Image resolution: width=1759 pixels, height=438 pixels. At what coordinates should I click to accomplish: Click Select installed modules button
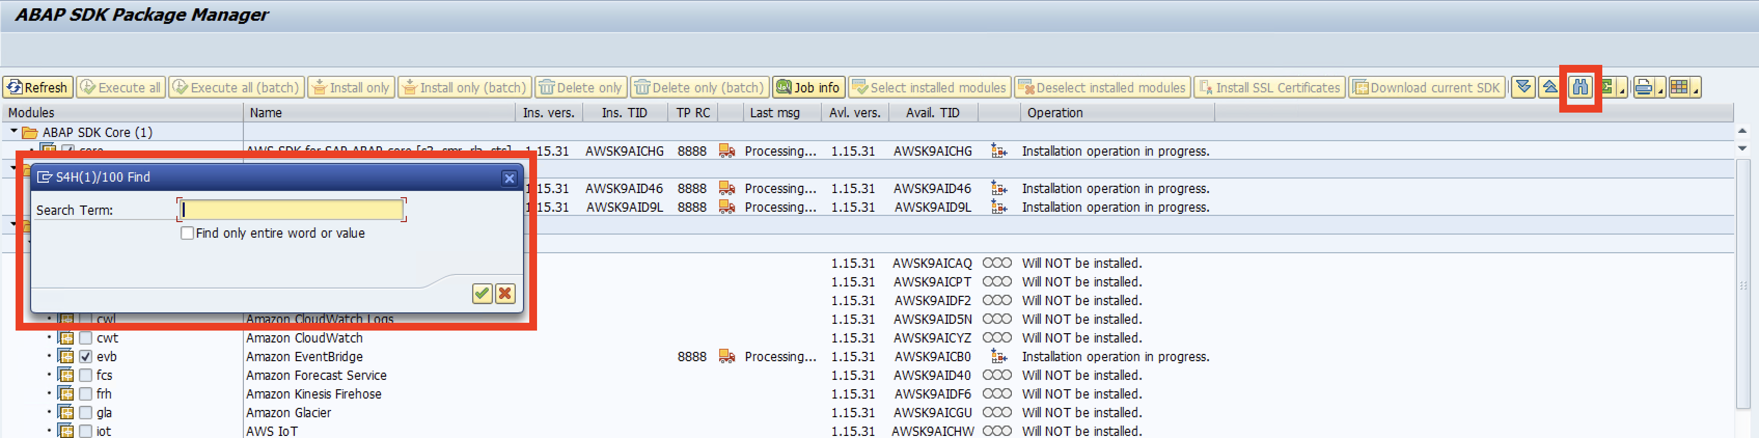click(x=929, y=88)
